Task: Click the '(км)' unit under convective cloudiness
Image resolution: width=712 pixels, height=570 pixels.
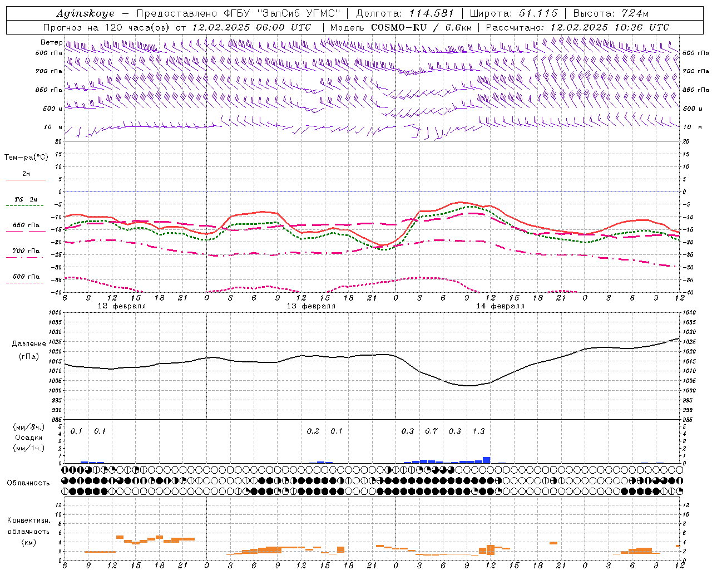Action: [28, 542]
